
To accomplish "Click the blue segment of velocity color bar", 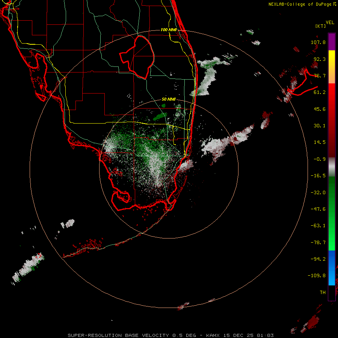I will pyautogui.click(x=332, y=268).
